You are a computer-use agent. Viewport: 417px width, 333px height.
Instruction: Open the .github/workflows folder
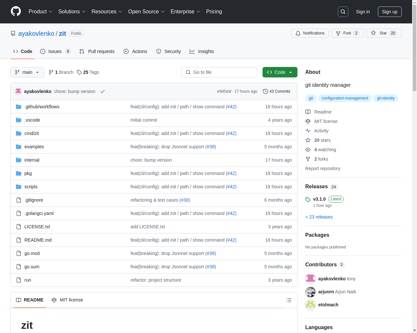[42, 107]
